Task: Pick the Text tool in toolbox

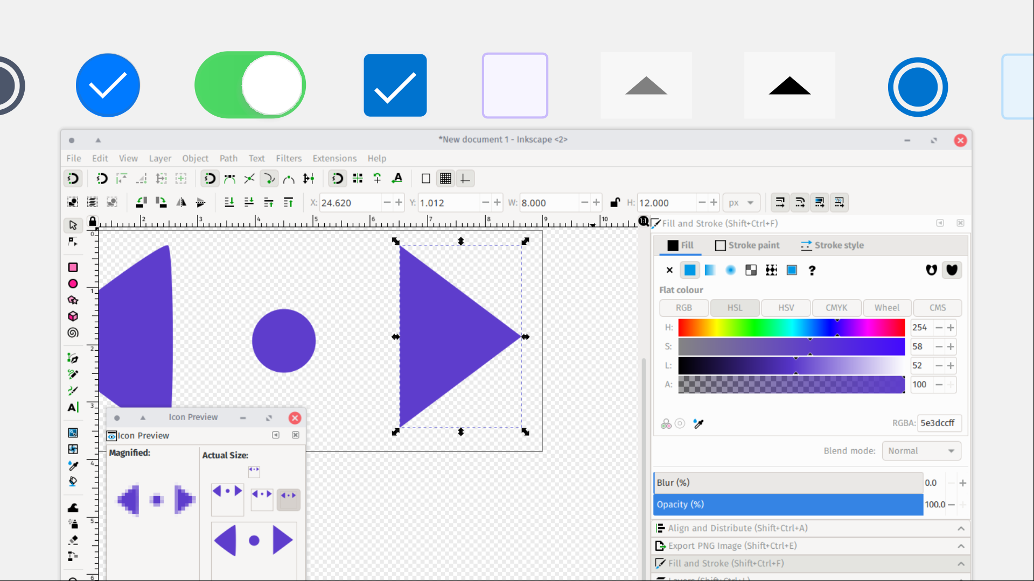Action: (73, 407)
